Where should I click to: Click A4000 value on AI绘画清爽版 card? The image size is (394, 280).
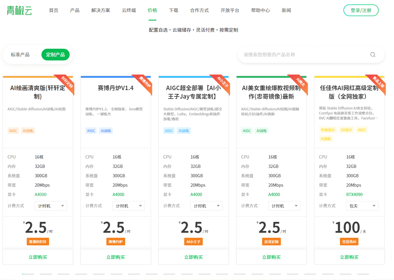click(x=41, y=195)
